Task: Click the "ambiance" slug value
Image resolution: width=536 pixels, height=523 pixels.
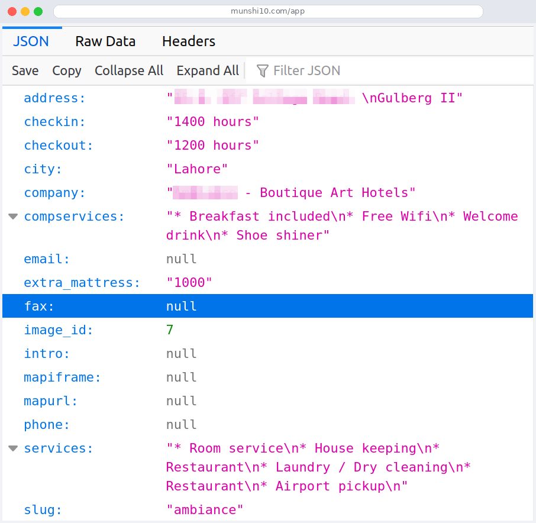Action: point(205,509)
